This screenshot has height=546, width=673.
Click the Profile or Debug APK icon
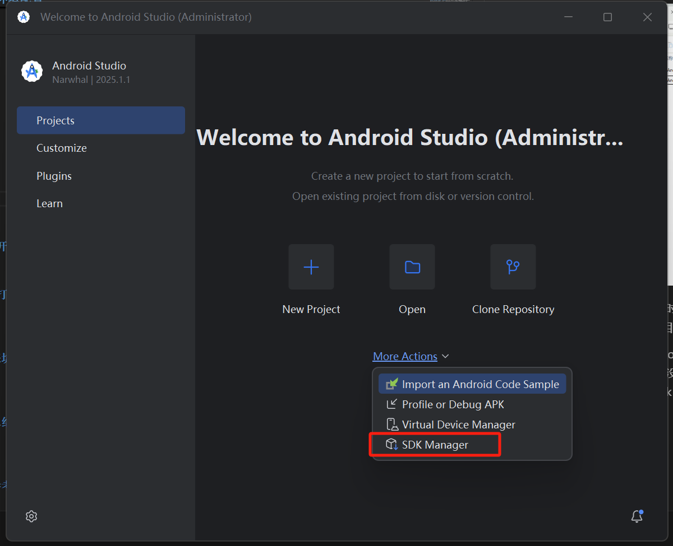[391, 404]
